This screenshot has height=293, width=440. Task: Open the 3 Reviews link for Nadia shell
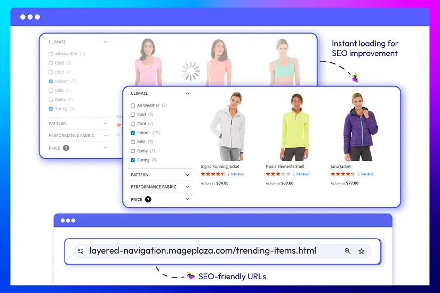pos(301,174)
